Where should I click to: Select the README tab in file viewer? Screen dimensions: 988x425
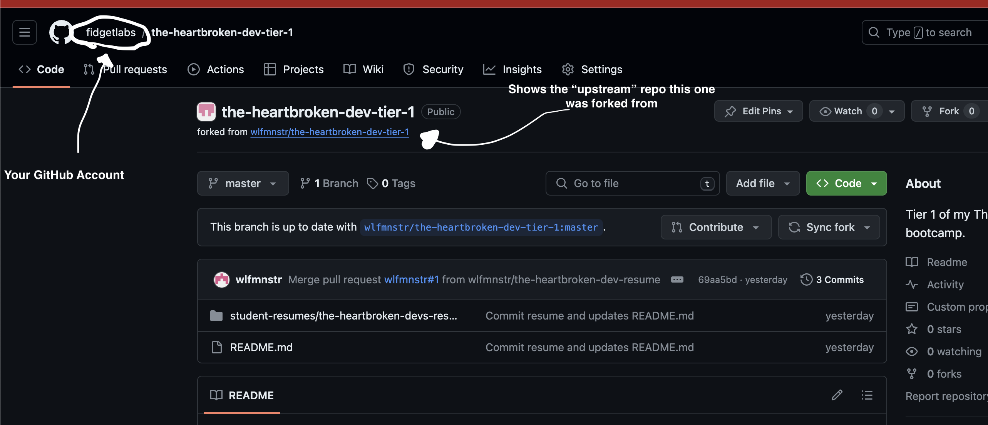pyautogui.click(x=242, y=395)
